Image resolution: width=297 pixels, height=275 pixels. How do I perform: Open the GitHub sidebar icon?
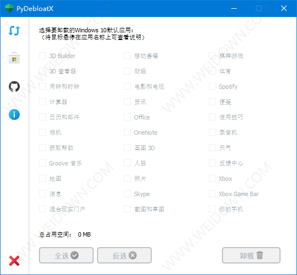[x=14, y=87]
